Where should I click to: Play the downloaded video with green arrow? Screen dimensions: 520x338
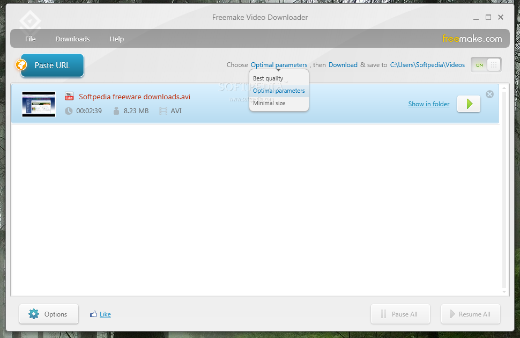click(x=469, y=104)
